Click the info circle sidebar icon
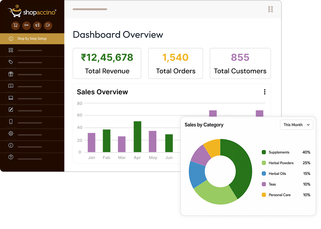This screenshot has height=229, width=321. [11, 146]
